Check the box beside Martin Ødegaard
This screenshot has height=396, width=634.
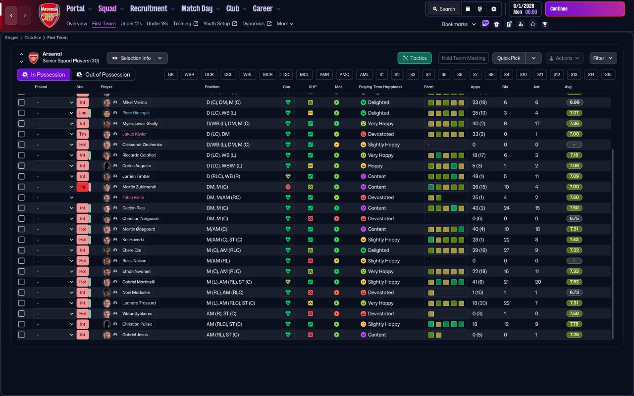coord(21,229)
